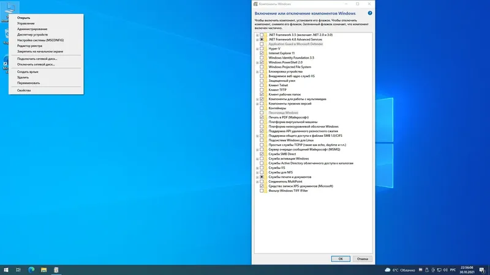Click the Windows Features taskbar button

pos(56,270)
